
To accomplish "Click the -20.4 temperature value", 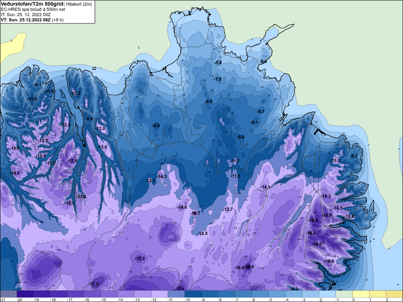I will [x=249, y=266].
